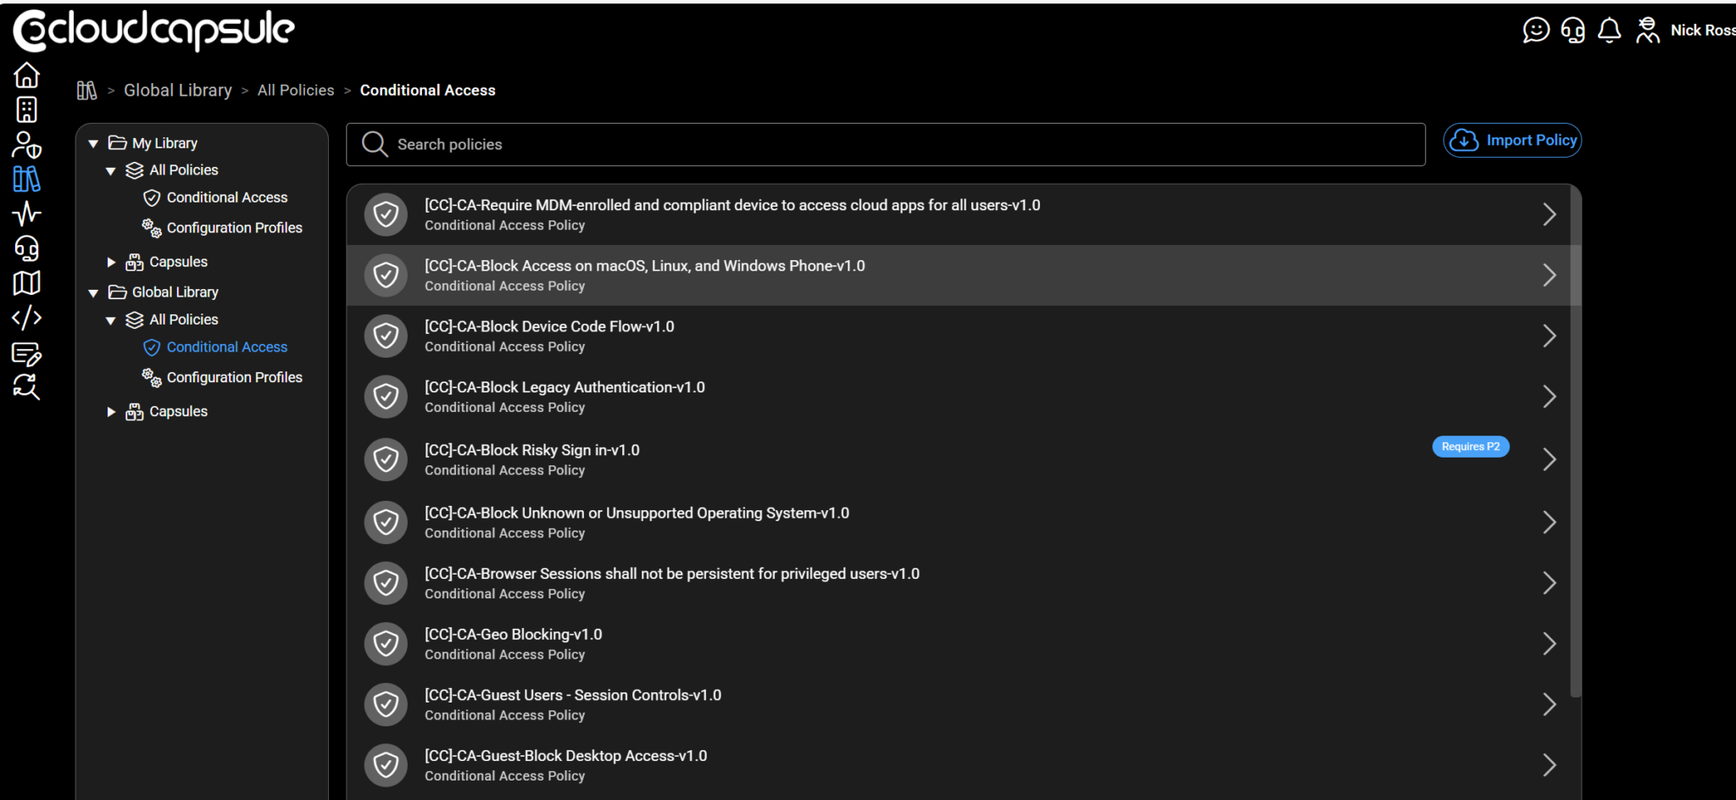Select the organizations building icon in sidebar
The height and width of the screenshot is (800, 1736).
tap(26, 110)
